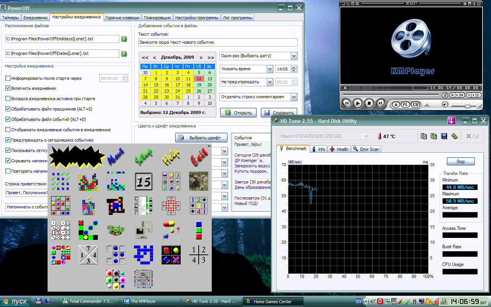Viewport: 491px width, 307px height.
Task: Open the 'Указать время' dropdown
Action: point(270,69)
